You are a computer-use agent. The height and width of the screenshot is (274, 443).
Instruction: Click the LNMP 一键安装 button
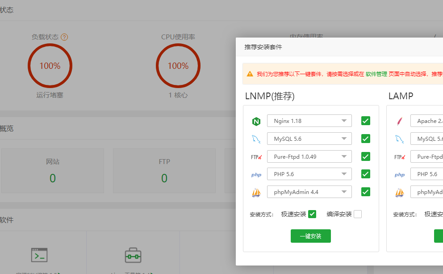point(310,236)
